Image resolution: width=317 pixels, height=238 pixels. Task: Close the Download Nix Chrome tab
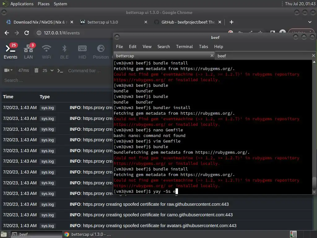(x=72, y=22)
